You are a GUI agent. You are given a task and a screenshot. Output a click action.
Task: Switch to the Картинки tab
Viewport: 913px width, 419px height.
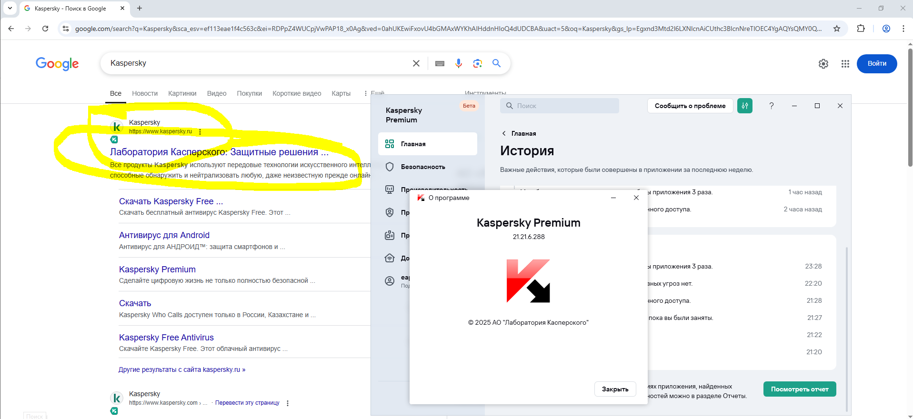point(182,93)
